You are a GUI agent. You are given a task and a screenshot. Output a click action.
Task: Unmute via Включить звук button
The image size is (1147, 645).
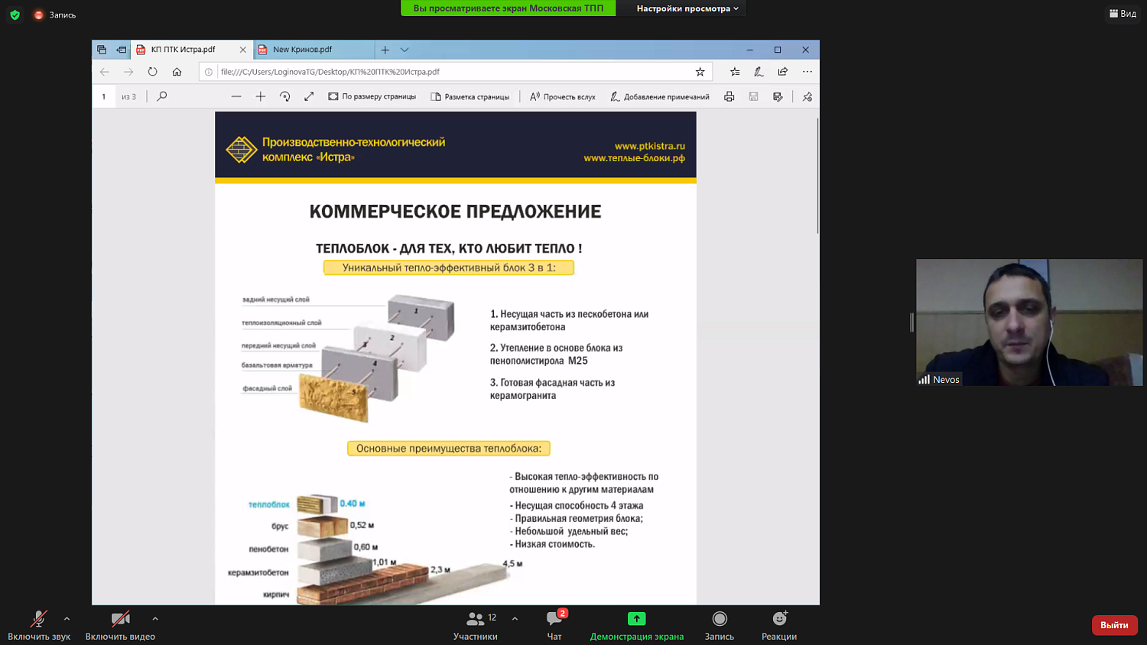(39, 625)
